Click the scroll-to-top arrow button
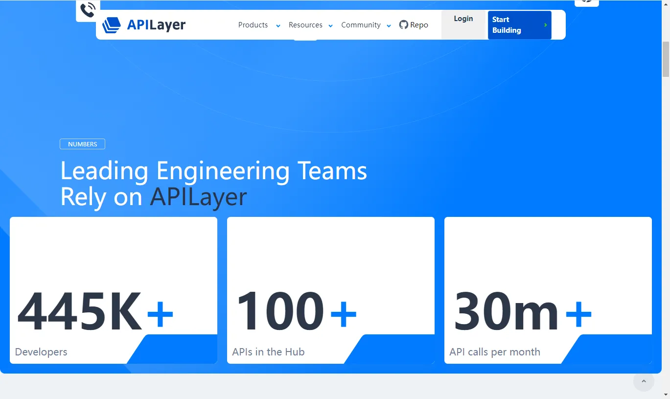This screenshot has width=670, height=399. pos(644,381)
